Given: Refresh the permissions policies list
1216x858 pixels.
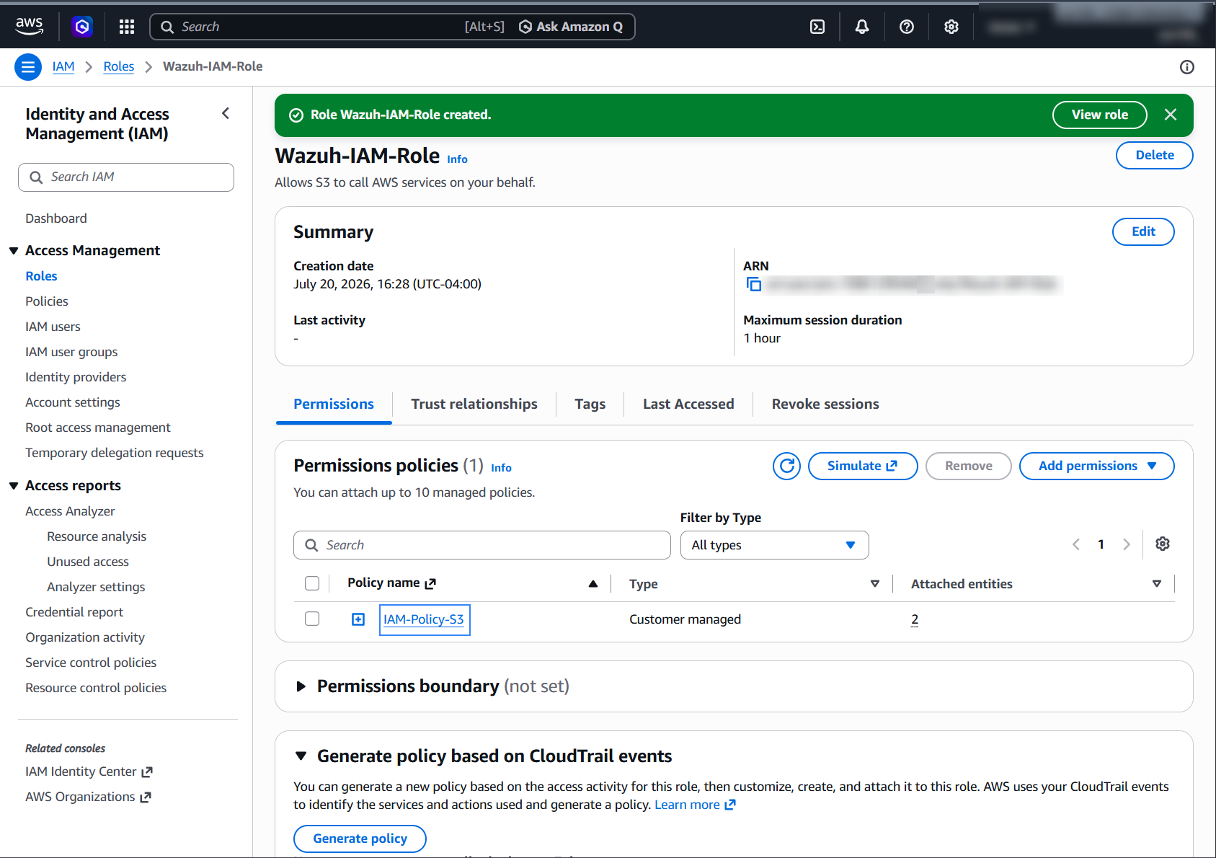Looking at the screenshot, I should [x=787, y=466].
